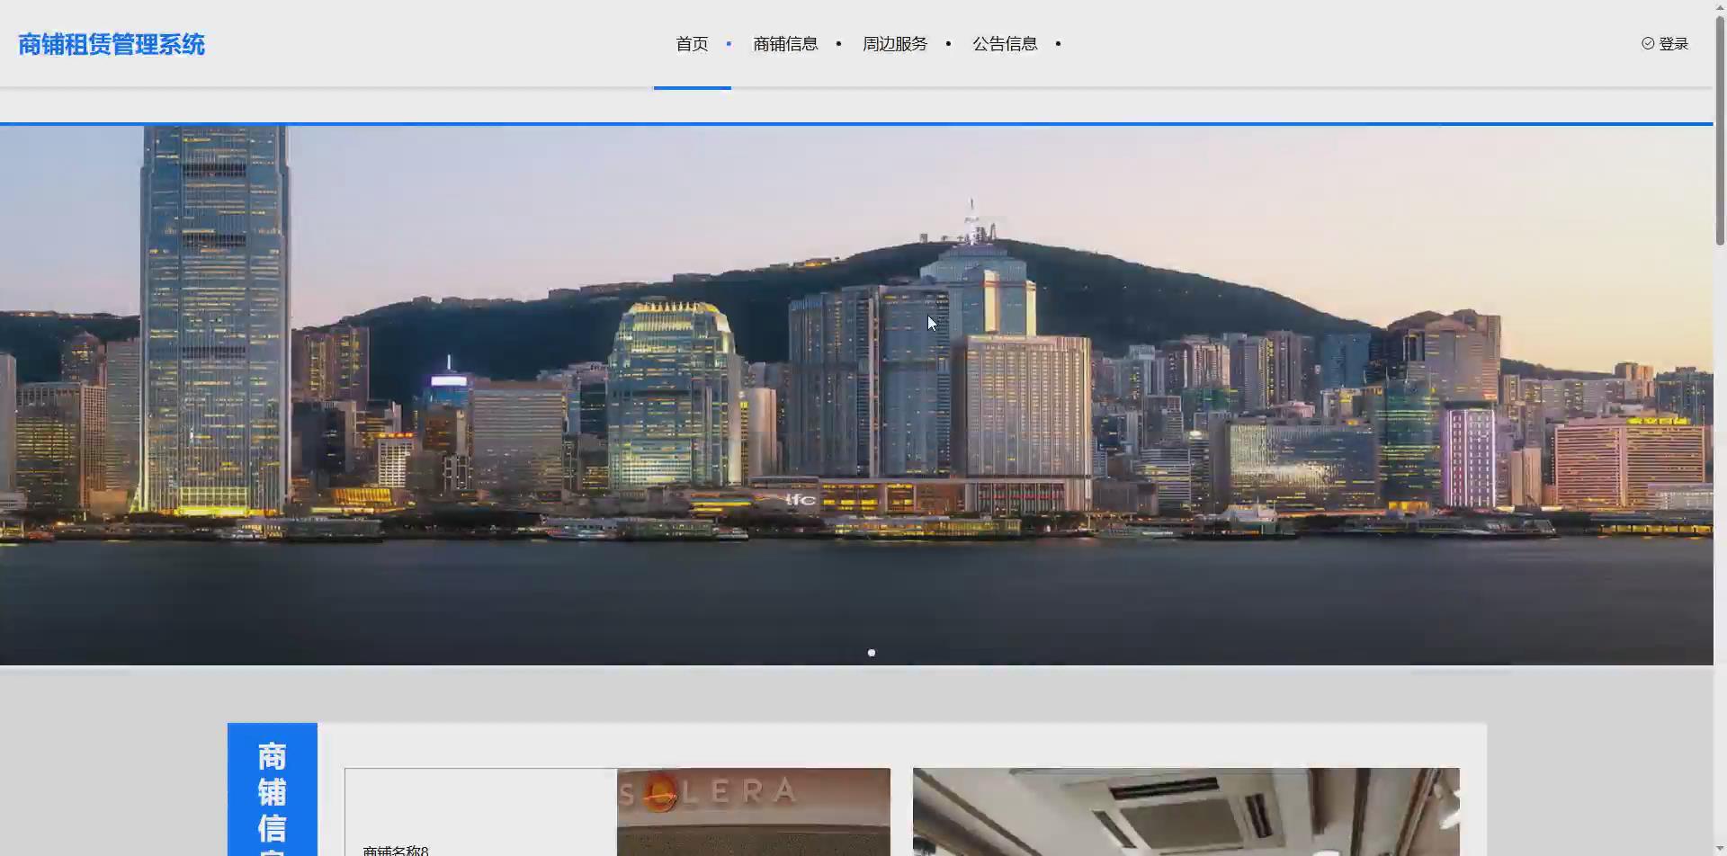Screen dimensions: 1727x856
Task: Click the scrollbar down arrow
Action: pyautogui.click(x=1719, y=849)
